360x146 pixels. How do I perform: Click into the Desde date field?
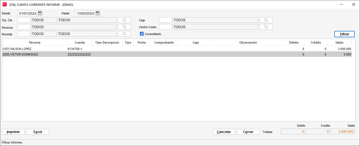coord(27,13)
